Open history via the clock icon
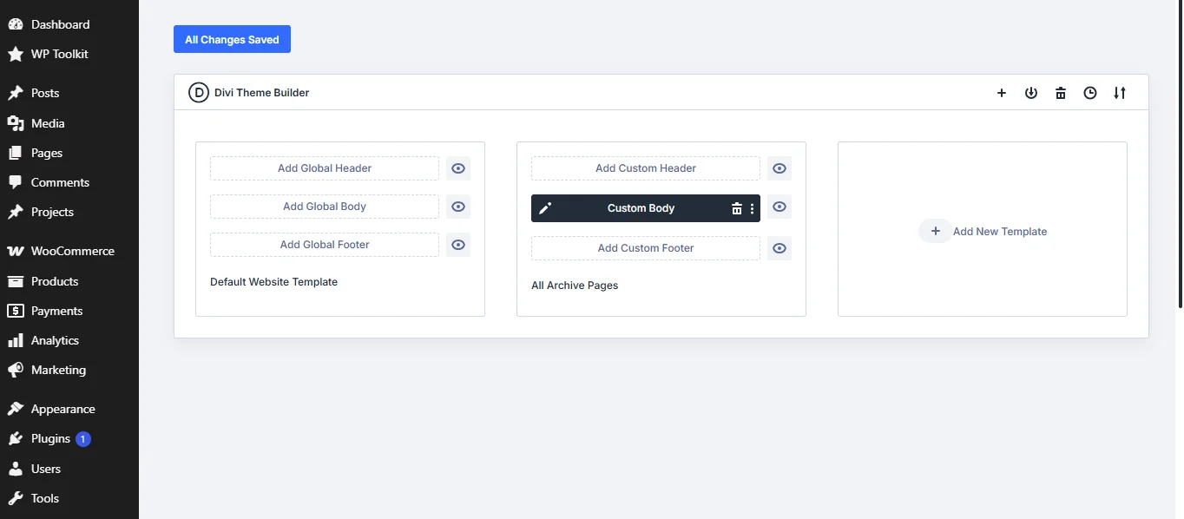The width and height of the screenshot is (1184, 519). click(1090, 93)
